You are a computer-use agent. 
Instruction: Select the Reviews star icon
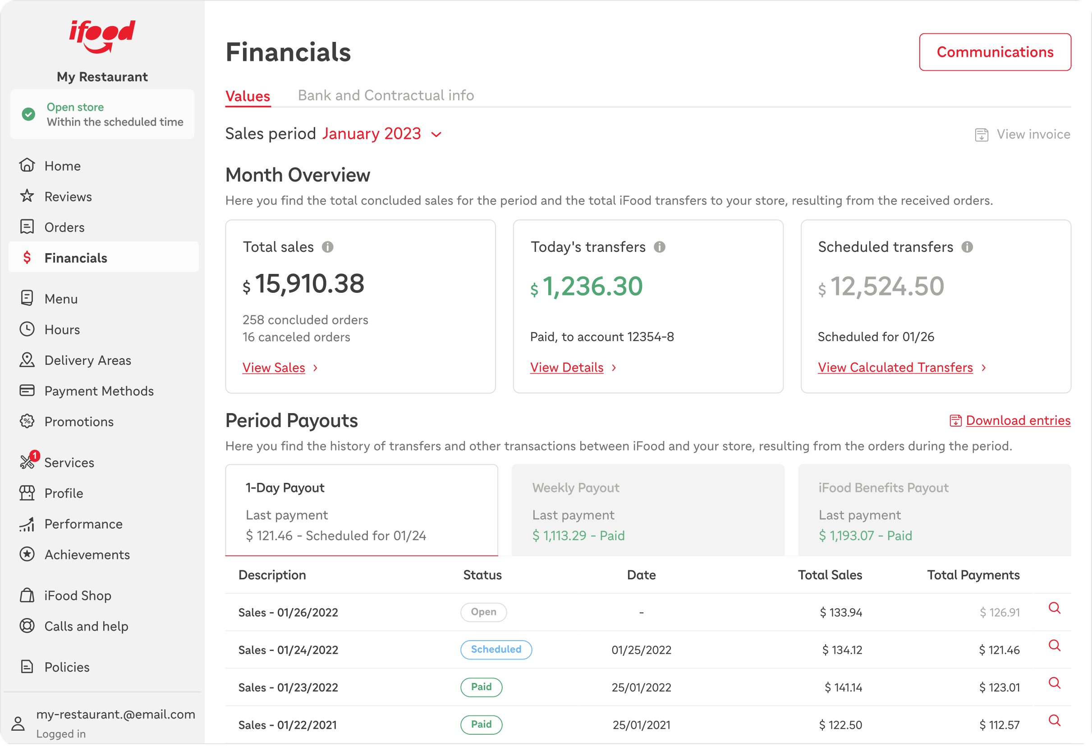pyautogui.click(x=27, y=196)
